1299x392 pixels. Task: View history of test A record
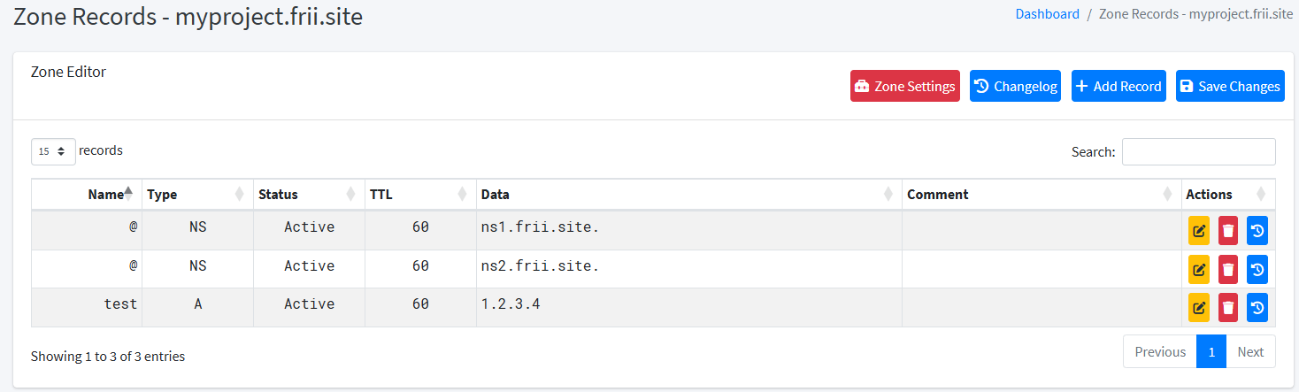[x=1257, y=307]
